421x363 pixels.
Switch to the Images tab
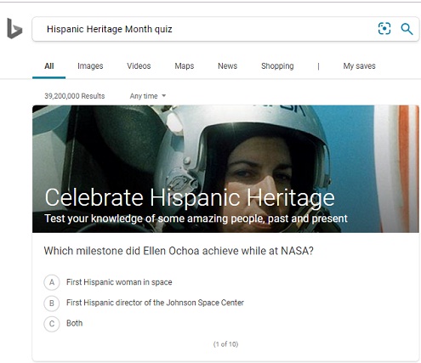click(90, 66)
